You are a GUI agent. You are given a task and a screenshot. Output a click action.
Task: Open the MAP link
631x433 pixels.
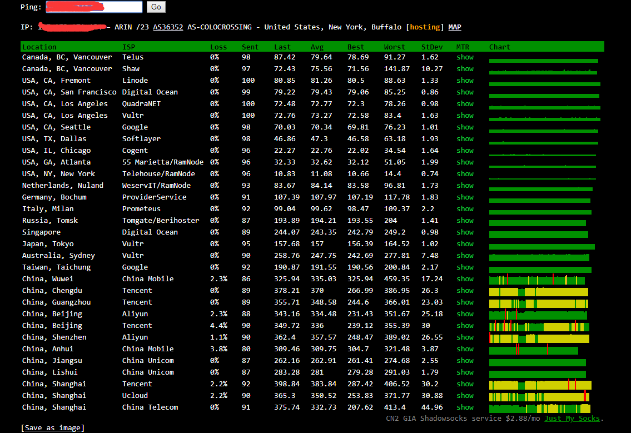coord(454,27)
